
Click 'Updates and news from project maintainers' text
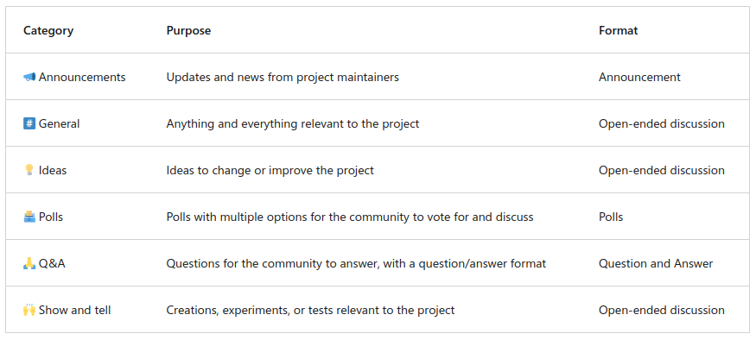tap(283, 77)
